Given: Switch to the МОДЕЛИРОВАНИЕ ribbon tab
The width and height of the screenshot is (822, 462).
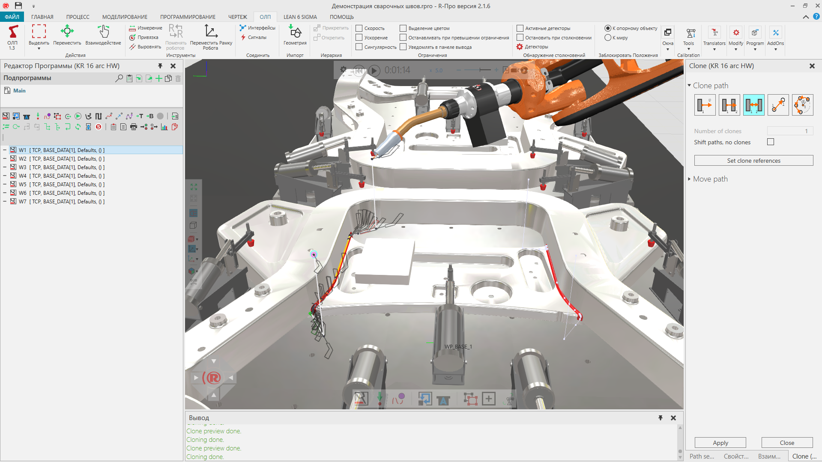Looking at the screenshot, I should click(x=125, y=17).
